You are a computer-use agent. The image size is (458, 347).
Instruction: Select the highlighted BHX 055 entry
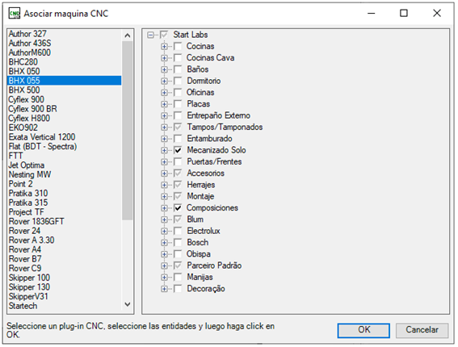[x=65, y=81]
